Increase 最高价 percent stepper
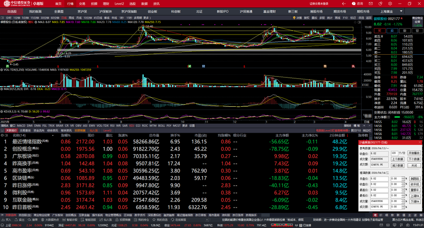This screenshot has height=228, width=424. 403,189
